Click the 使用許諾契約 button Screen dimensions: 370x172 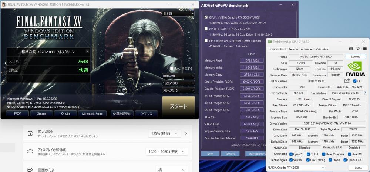[x=122, y=114]
